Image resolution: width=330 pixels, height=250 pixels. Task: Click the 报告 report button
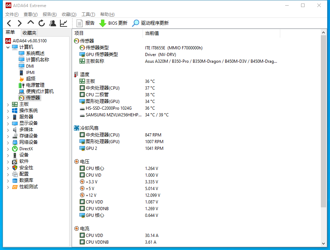[x=86, y=23]
